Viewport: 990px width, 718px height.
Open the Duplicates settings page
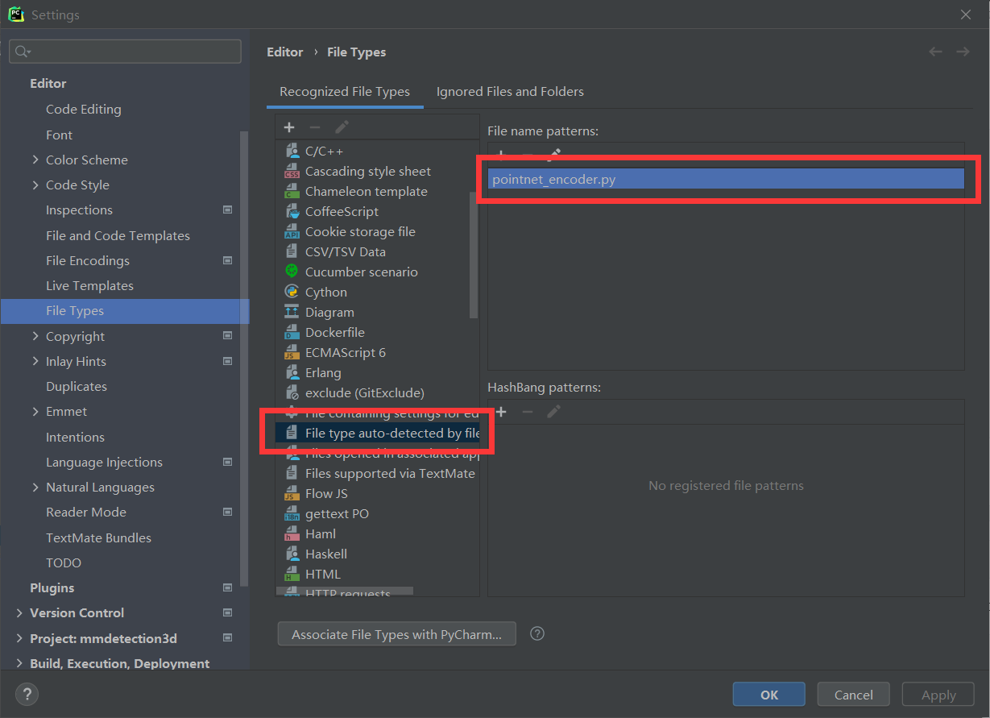coord(77,386)
